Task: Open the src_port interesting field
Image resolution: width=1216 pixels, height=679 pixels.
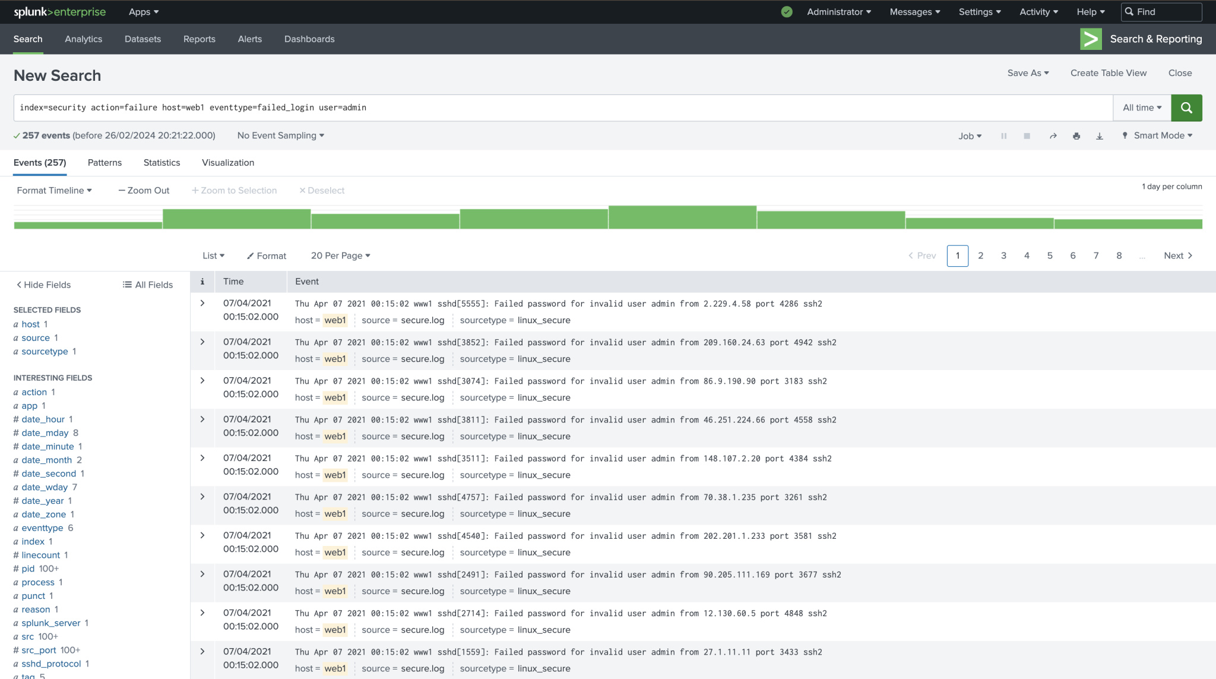Action: coord(39,650)
